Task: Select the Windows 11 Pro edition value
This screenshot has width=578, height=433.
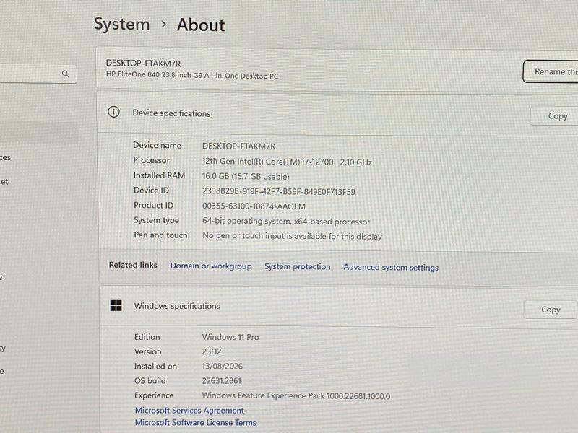Action: click(x=230, y=337)
